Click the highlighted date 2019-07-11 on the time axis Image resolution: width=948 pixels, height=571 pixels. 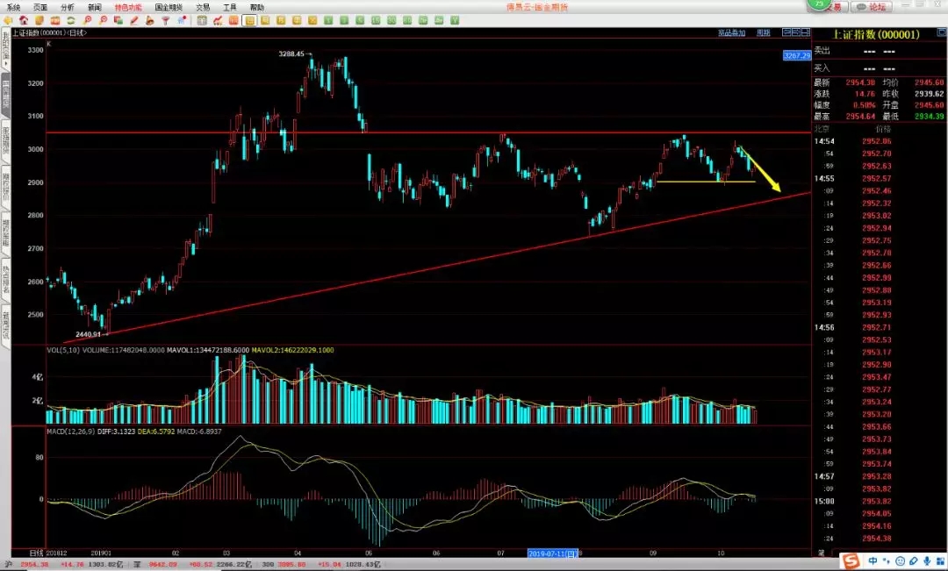pos(553,553)
